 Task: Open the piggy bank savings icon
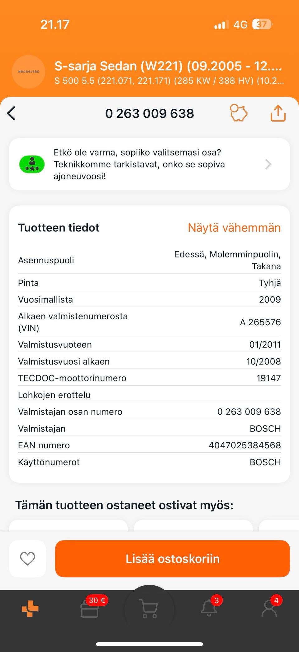tap(239, 113)
